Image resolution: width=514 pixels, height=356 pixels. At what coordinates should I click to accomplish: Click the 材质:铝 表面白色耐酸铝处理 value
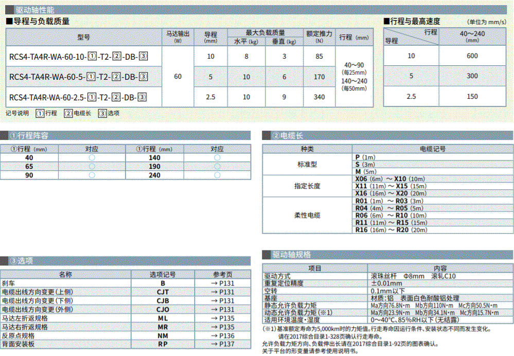[415, 298]
